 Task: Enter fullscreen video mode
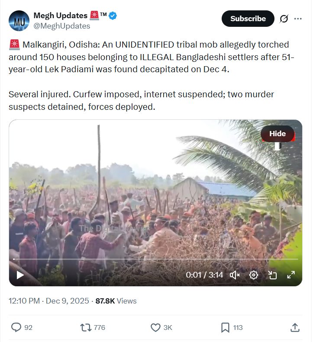[291, 275]
